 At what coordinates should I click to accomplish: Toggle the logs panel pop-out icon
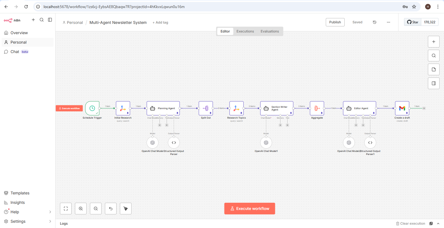click(431, 224)
